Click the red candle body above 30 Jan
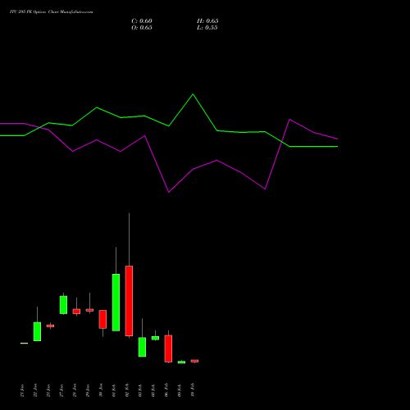 tap(102, 319)
